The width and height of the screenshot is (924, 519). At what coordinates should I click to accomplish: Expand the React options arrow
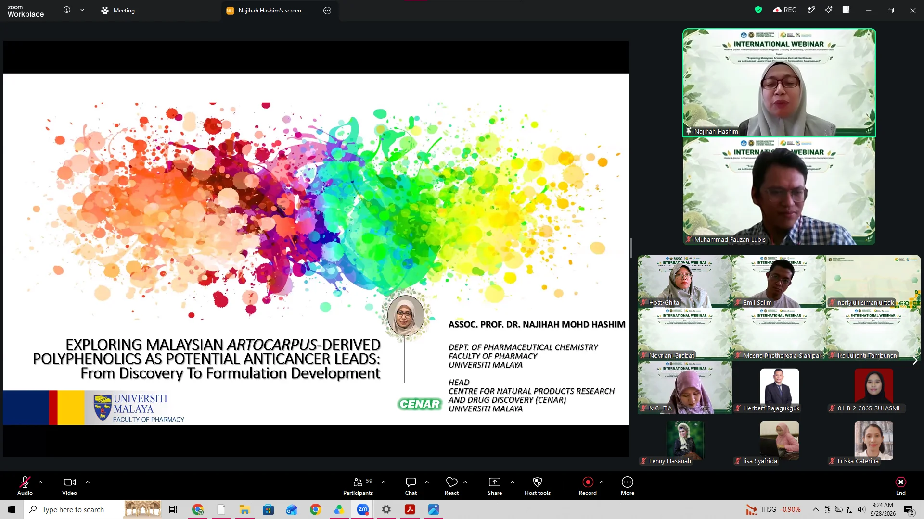[x=465, y=482]
